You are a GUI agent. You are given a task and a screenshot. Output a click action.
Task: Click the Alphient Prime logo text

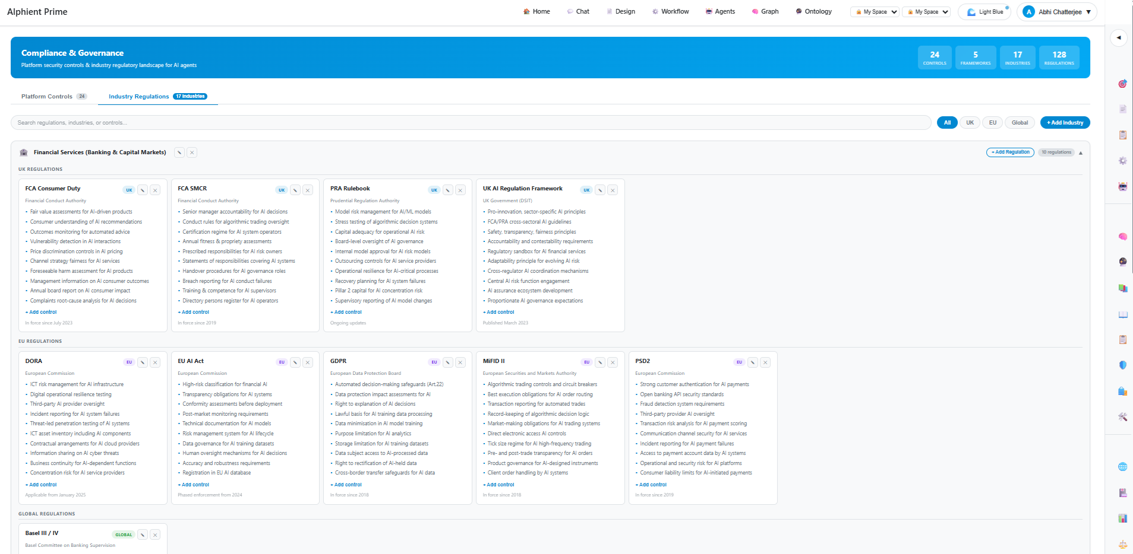point(37,12)
